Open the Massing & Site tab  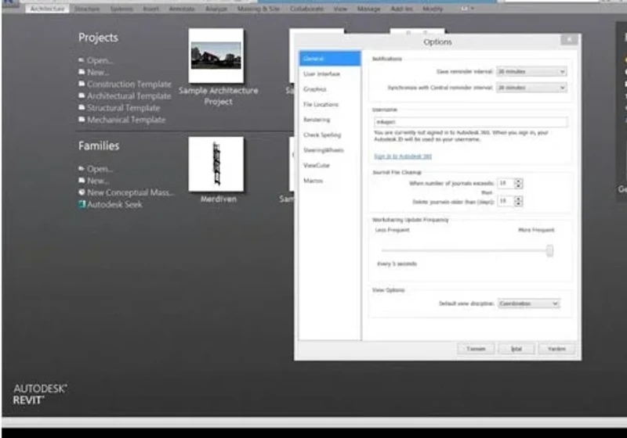pyautogui.click(x=259, y=9)
